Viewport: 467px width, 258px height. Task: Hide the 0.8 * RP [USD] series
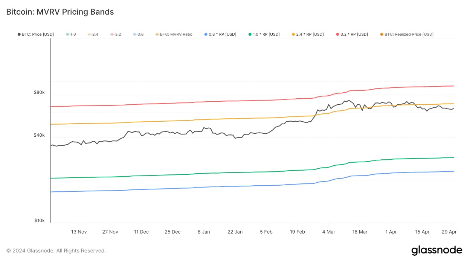[x=223, y=34]
